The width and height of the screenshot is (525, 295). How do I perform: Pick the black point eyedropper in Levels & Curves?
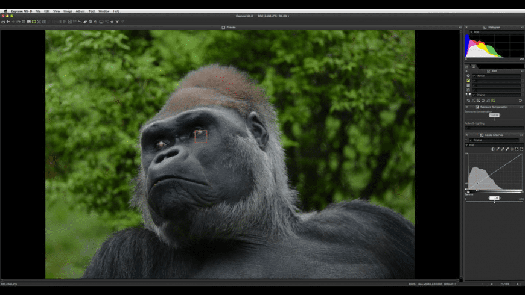pos(497,149)
